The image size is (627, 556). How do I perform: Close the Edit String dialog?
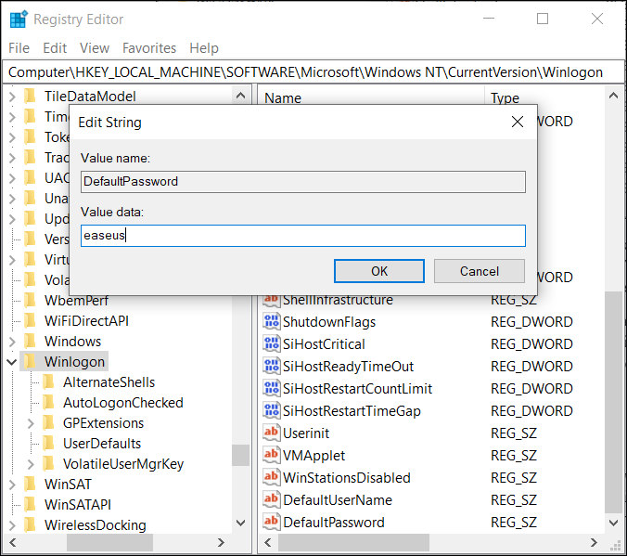point(518,122)
